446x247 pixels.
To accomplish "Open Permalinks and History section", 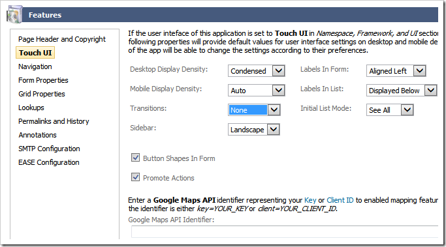I will pos(54,121).
